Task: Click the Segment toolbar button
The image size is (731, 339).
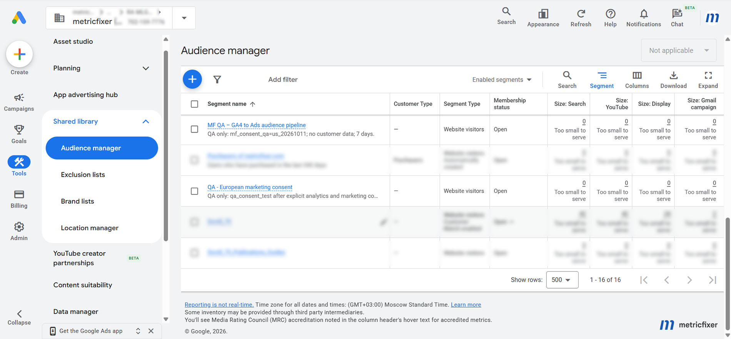Action: tap(602, 80)
